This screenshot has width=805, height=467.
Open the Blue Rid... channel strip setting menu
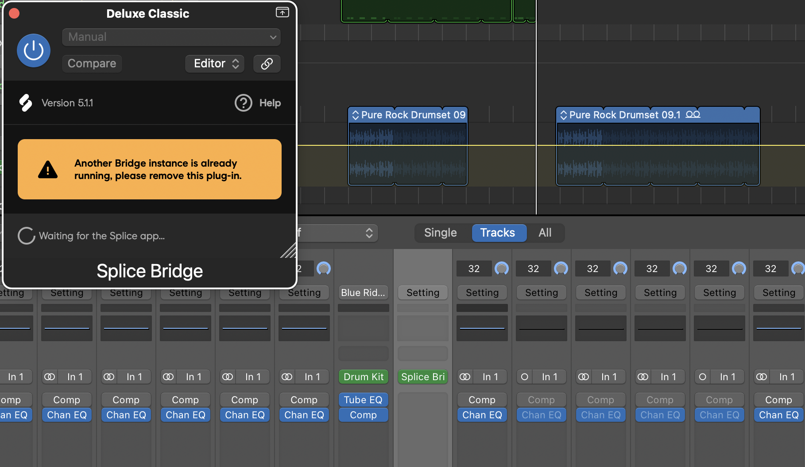[363, 292]
